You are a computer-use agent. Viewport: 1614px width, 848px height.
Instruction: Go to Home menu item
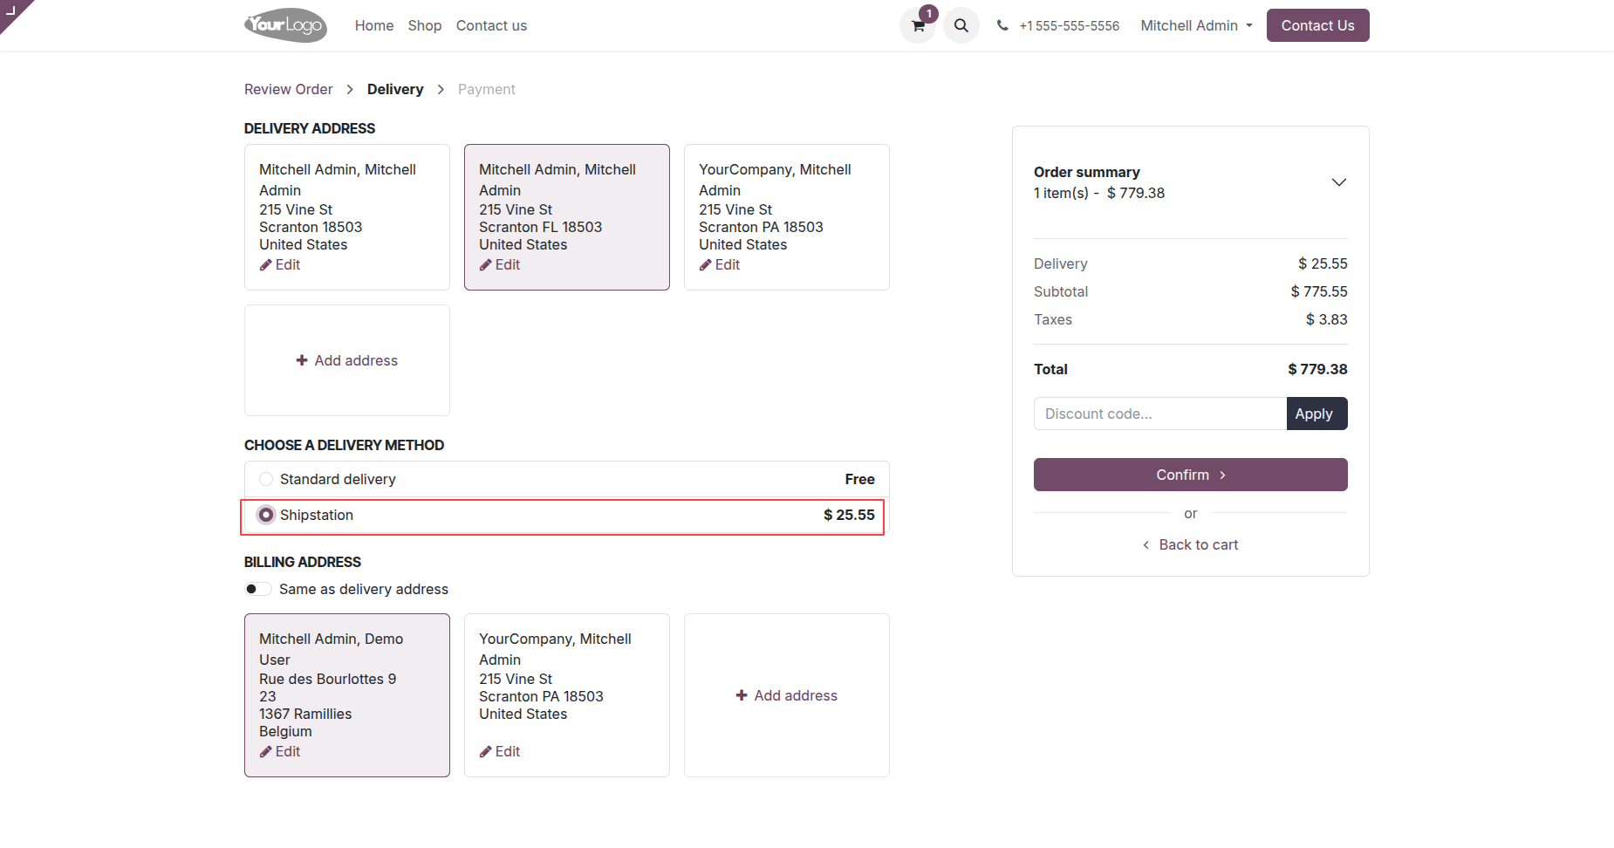coord(373,26)
